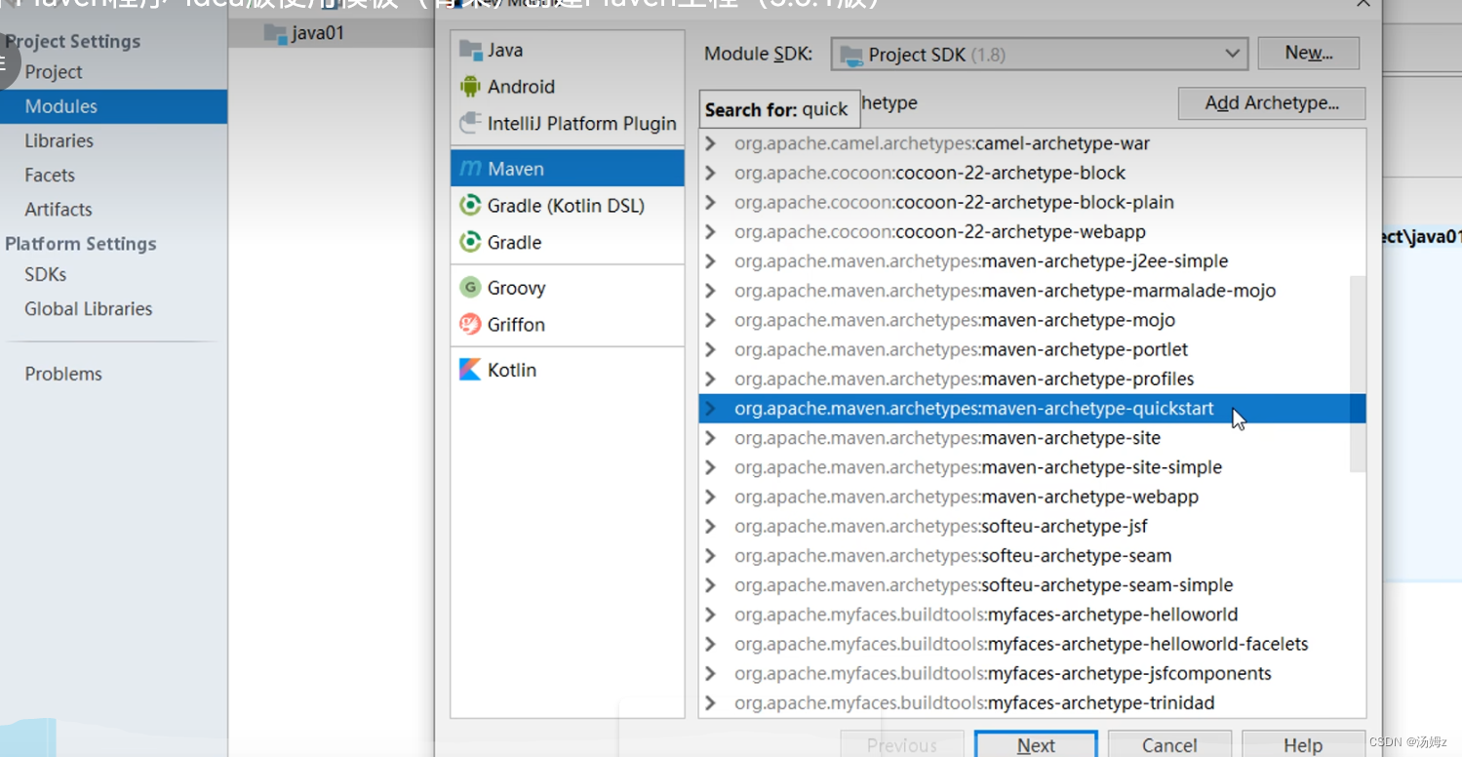The image size is (1462, 757).
Task: Expand maven-archetype-j2ee-simple node
Action: click(711, 261)
